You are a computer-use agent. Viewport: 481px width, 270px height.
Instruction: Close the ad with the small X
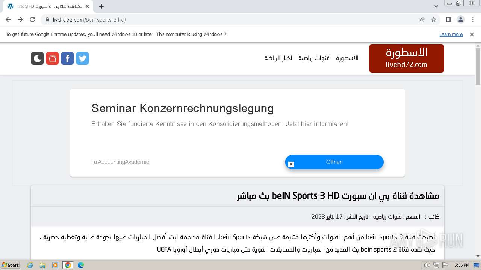coord(291,164)
